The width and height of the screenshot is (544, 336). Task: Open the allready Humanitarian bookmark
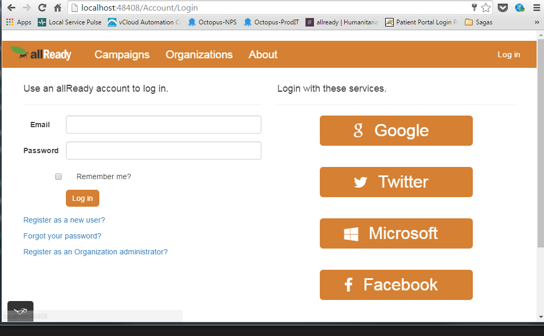coord(342,22)
